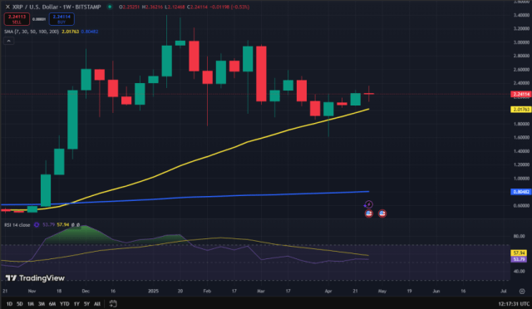
Task: Click the yellow 57.94 RSI axis label
Action: (519, 253)
